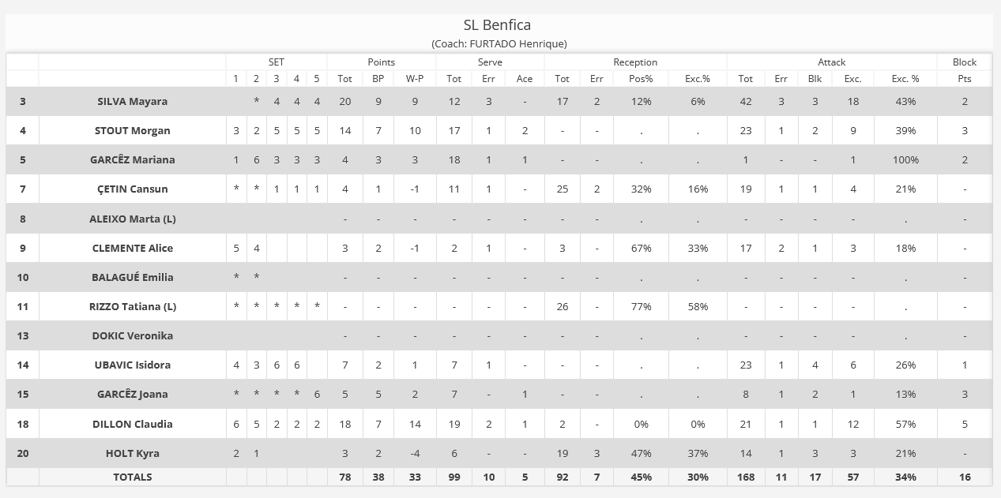Select DILLON Claudia's name
Screen dimensions: 1001x498
pos(132,424)
